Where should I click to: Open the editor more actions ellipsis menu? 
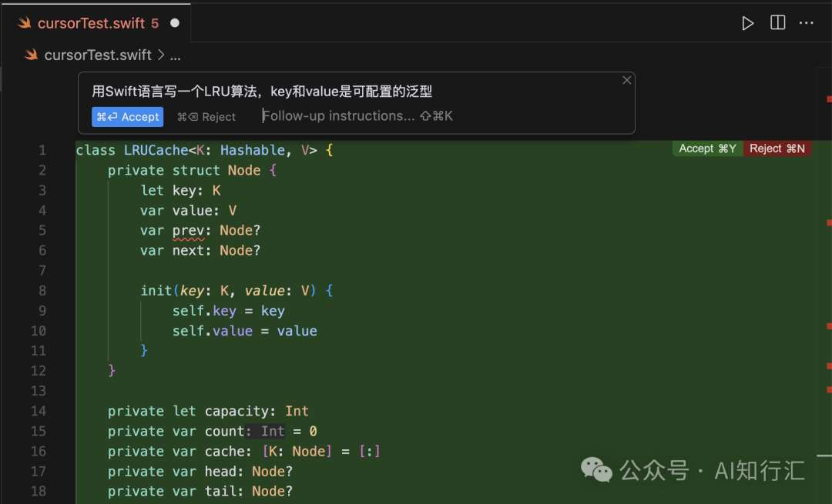pyautogui.click(x=806, y=23)
